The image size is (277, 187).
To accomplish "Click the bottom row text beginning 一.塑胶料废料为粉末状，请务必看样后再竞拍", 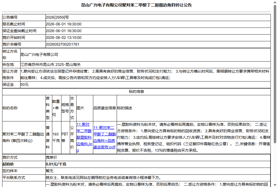I will (x=157, y=184).
